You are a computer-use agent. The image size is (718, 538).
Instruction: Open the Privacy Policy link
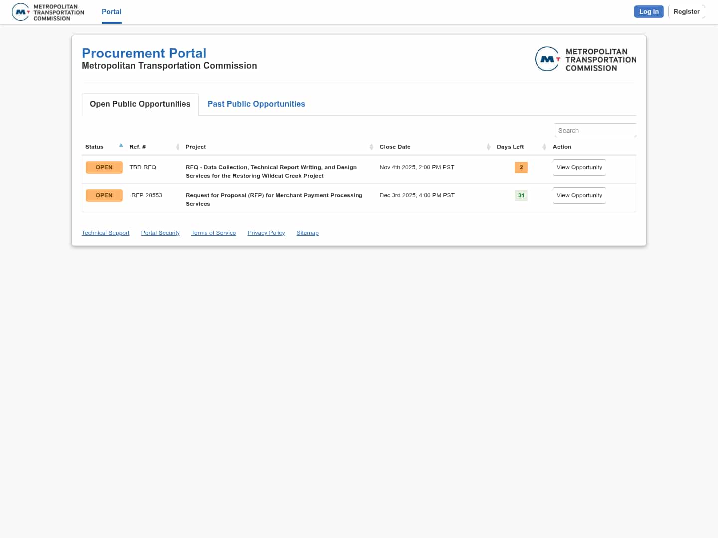(266, 233)
